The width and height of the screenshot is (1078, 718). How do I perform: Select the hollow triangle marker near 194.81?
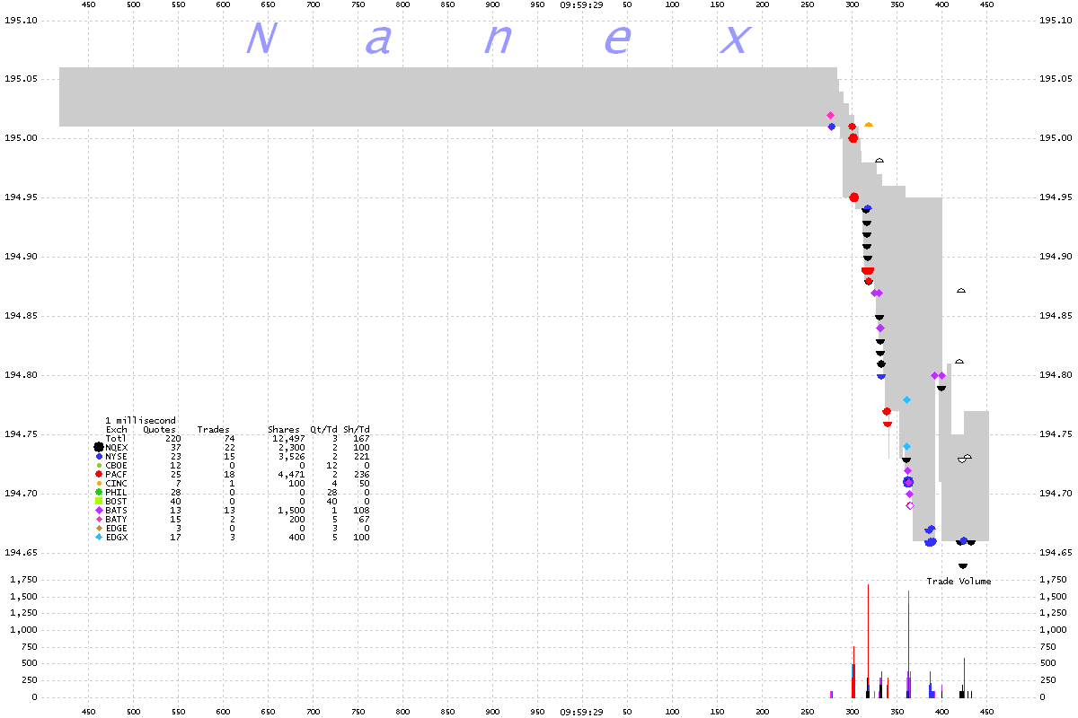click(959, 362)
